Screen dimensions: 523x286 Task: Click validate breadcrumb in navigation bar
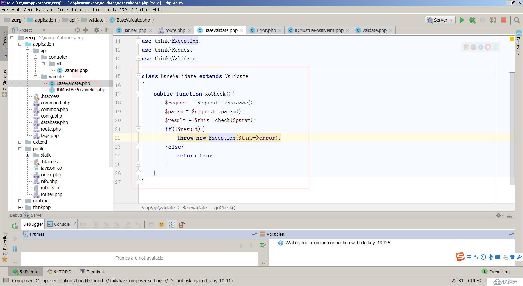pyautogui.click(x=95, y=20)
